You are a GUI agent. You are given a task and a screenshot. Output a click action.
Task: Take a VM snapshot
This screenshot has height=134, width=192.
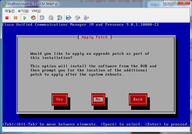42,18
